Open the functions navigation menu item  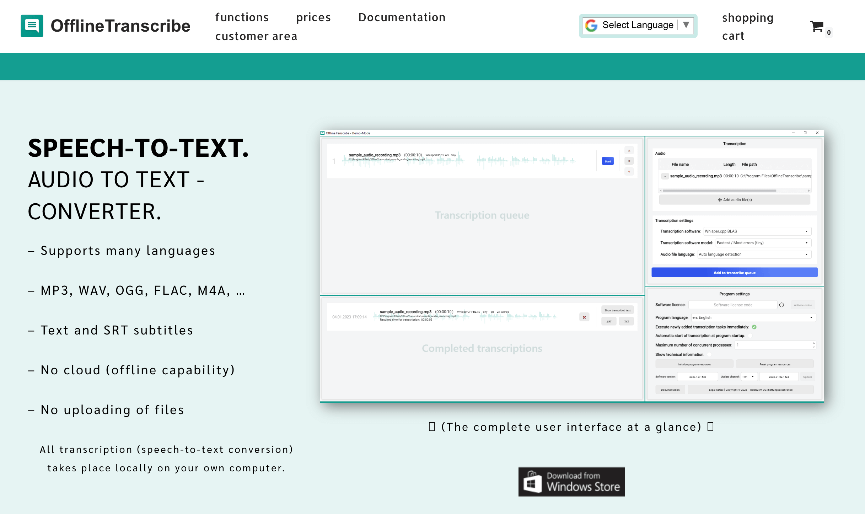(x=242, y=17)
